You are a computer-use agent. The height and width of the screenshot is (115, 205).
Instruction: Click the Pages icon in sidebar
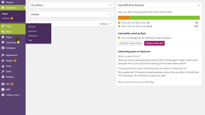3,37
